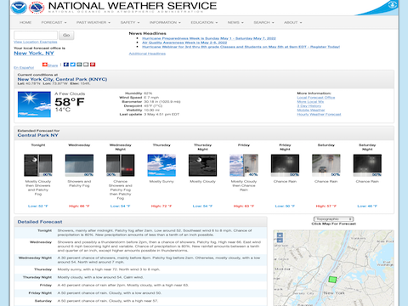This screenshot has width=408, height=306.
Task: Expand the FORECAST menu
Action: (54, 22)
